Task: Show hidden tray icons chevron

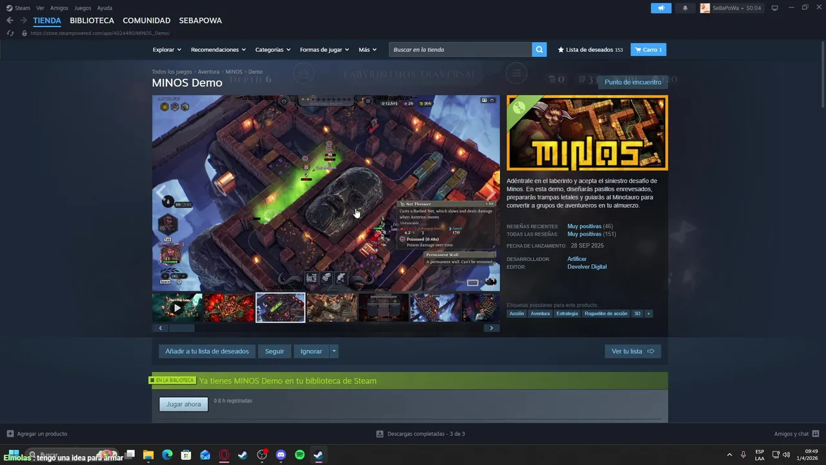Action: 729,455
